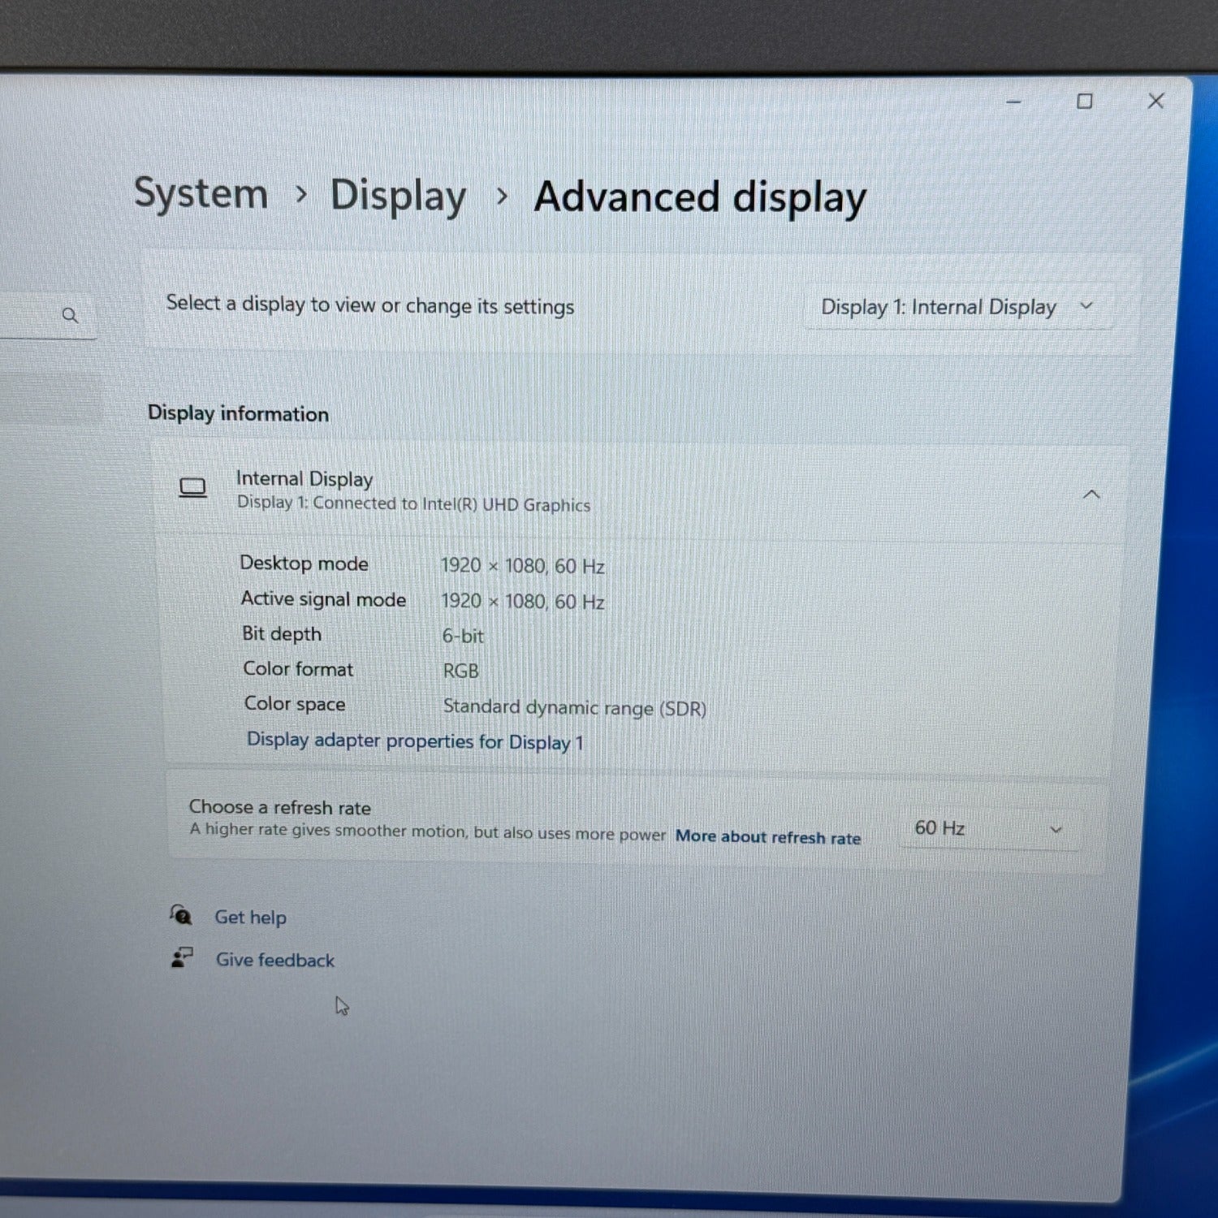1218x1218 pixels.
Task: Click the laptop Internal Display icon
Action: [192, 488]
